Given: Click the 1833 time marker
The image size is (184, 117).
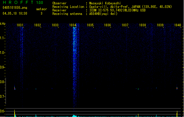Looking at the screenshot, I should click(x=55, y=25).
